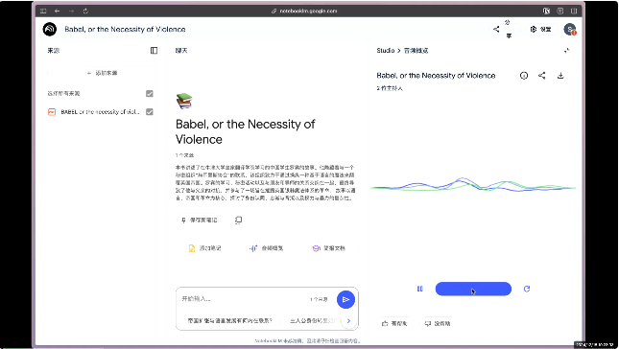Image resolution: width=619 pixels, height=349 pixels.
Task: Show more suggestions with the right chevron
Action: (348, 320)
